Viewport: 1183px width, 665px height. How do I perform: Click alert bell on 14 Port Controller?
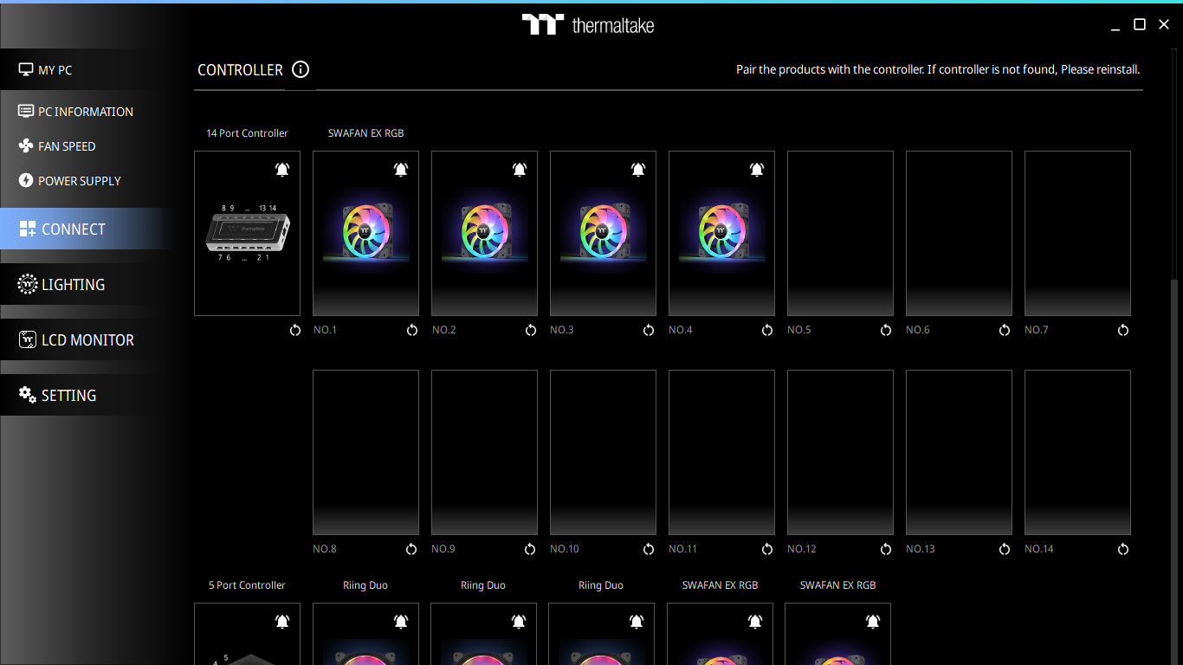[282, 170]
